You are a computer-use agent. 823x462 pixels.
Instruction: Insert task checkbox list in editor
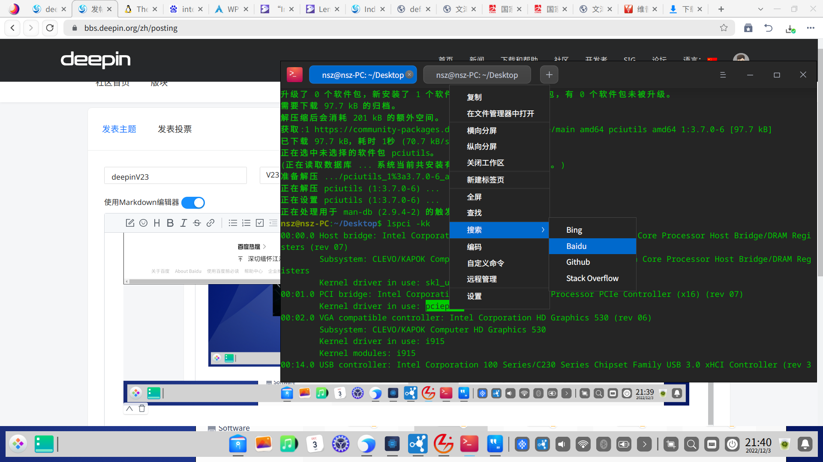[260, 223]
